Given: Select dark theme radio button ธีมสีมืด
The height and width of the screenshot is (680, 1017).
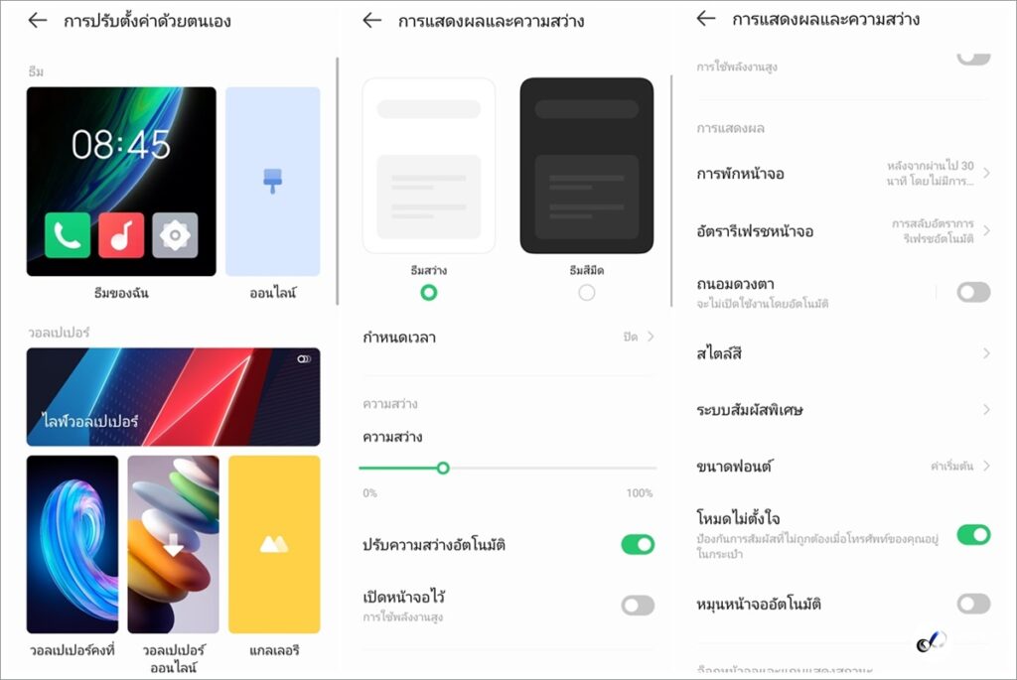Looking at the screenshot, I should (x=586, y=293).
